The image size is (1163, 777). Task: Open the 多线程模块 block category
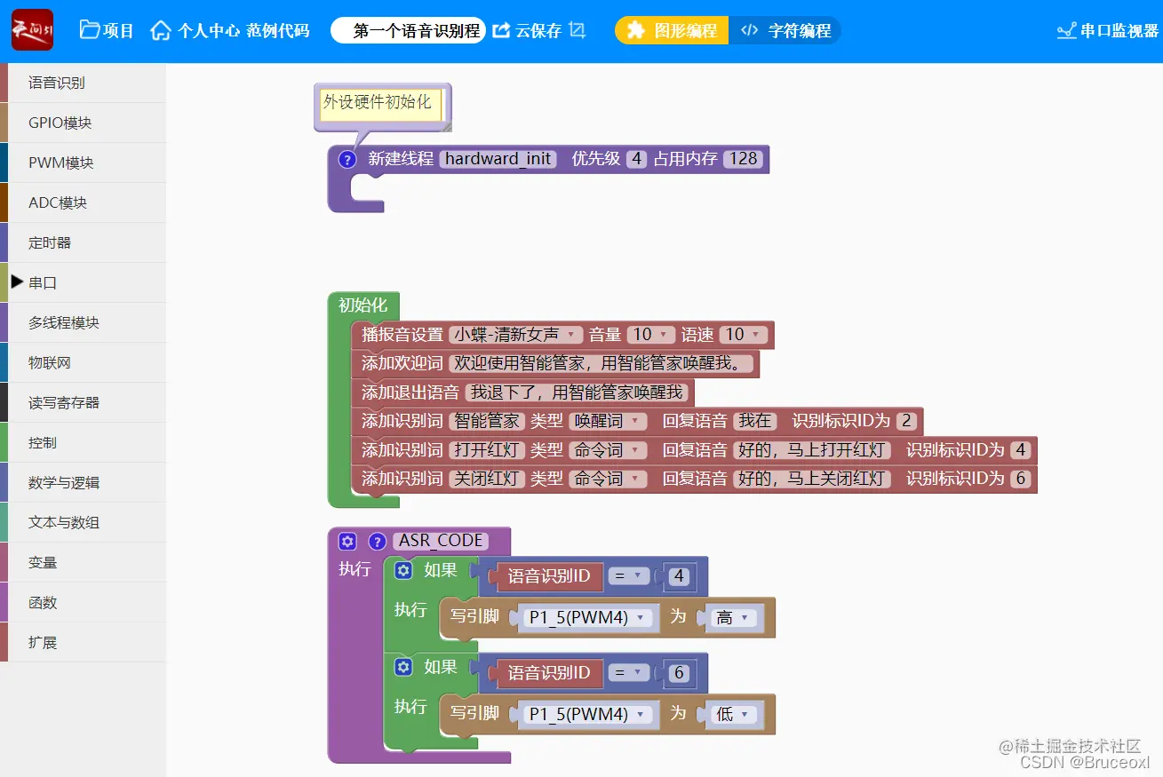83,322
